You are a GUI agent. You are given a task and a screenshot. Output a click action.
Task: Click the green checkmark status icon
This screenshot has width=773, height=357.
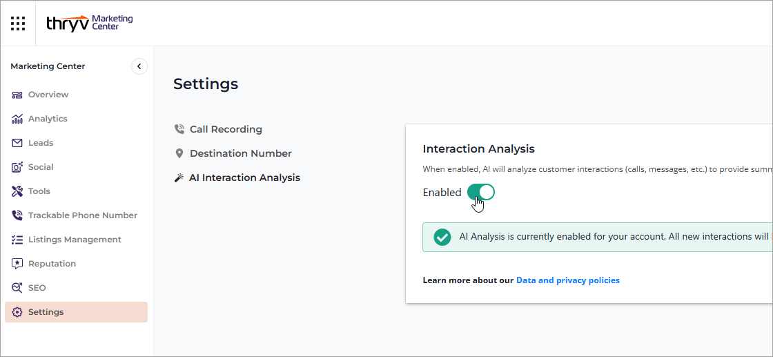point(442,237)
